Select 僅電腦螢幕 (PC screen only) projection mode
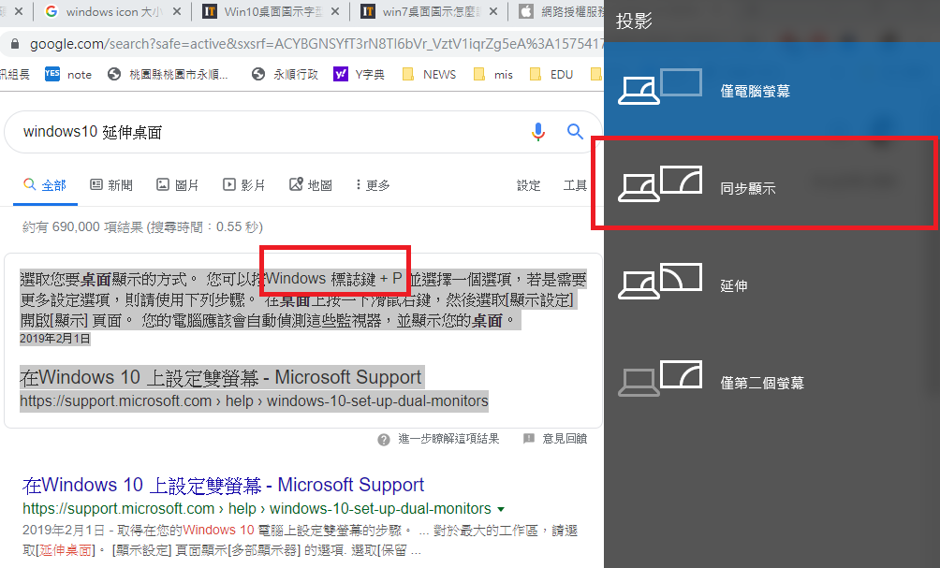 tap(771, 90)
